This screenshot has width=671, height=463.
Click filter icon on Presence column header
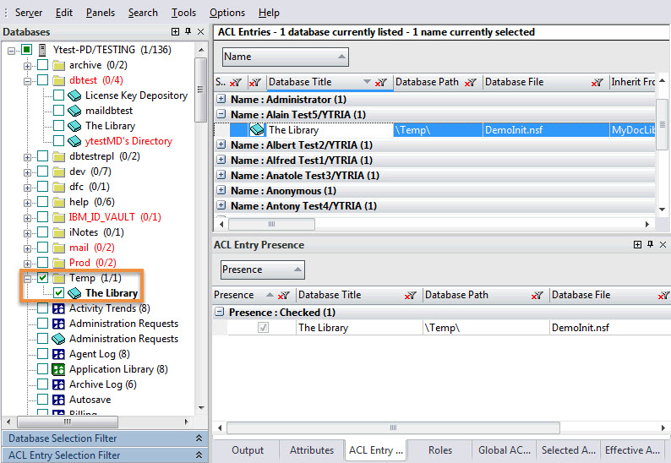pyautogui.click(x=281, y=296)
